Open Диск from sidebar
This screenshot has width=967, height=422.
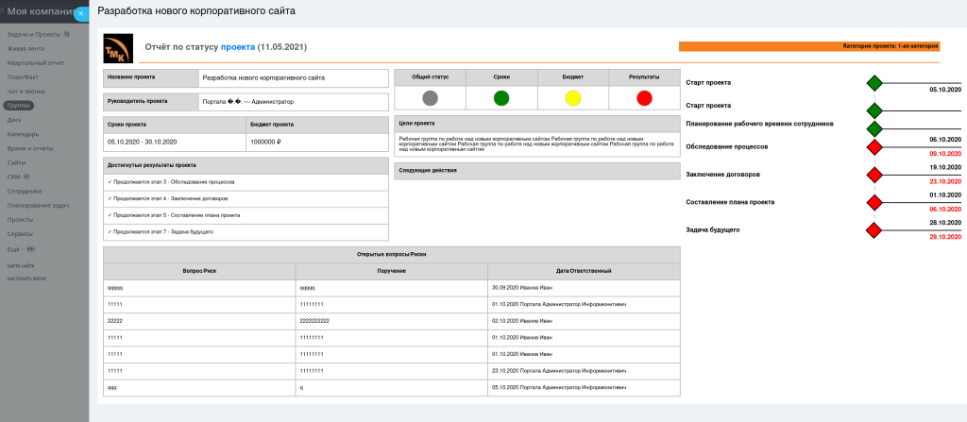[14, 120]
